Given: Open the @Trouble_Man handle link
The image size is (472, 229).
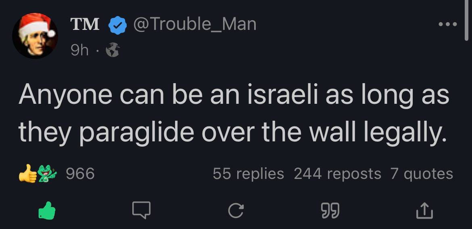Looking at the screenshot, I should point(194,25).
